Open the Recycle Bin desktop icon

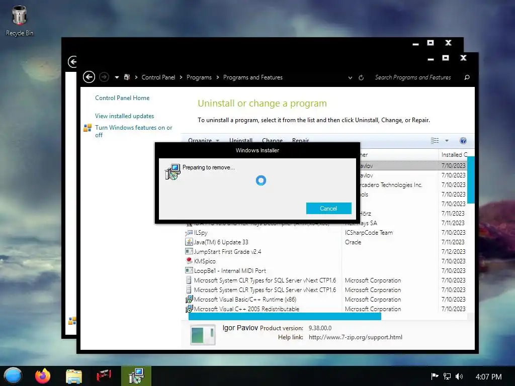pos(20,20)
